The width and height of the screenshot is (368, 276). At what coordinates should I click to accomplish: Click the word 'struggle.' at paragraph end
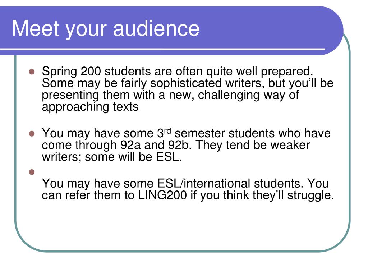click(x=310, y=196)
